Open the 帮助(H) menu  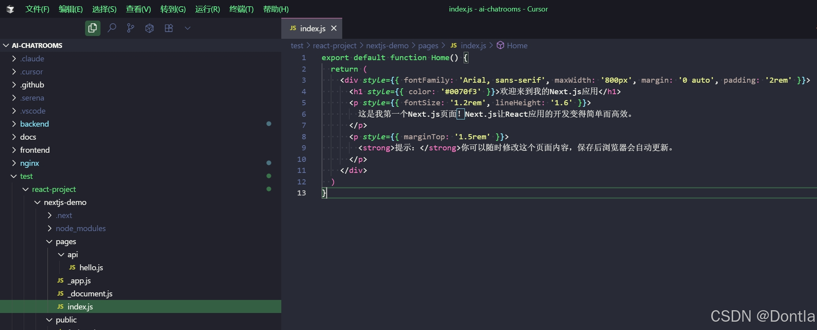[276, 9]
